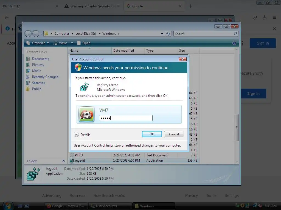Cancel the User Account Control prompt
The width and height of the screenshot is (281, 210).
[174, 134]
